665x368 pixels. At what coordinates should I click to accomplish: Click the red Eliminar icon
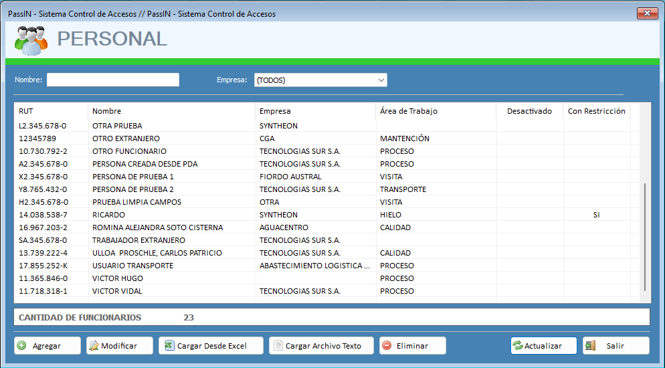pyautogui.click(x=387, y=346)
